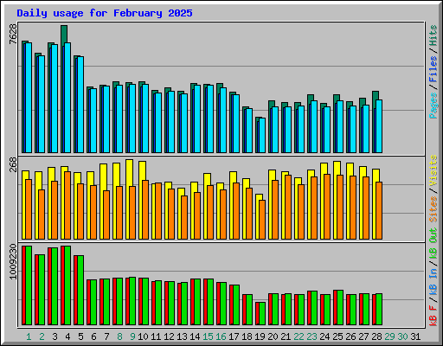Click the 'kB F' legend label

433,315
